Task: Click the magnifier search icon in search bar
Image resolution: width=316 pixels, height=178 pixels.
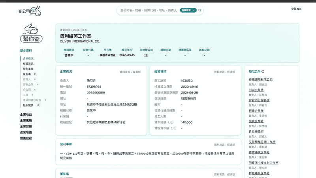Action: 200,10
